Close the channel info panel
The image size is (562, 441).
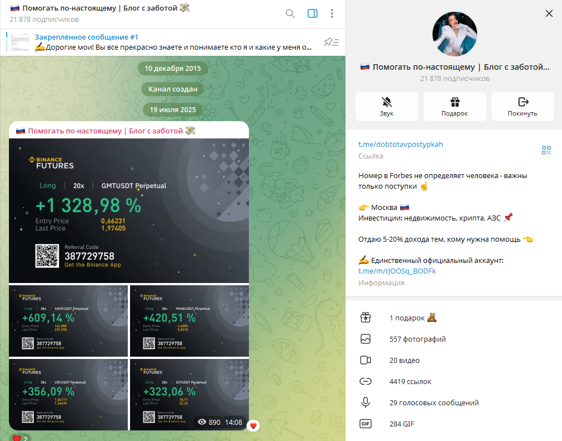pos(549,13)
